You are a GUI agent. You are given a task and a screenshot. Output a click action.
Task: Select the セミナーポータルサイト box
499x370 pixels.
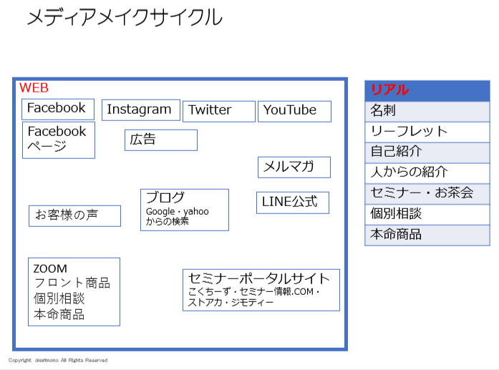click(x=261, y=290)
